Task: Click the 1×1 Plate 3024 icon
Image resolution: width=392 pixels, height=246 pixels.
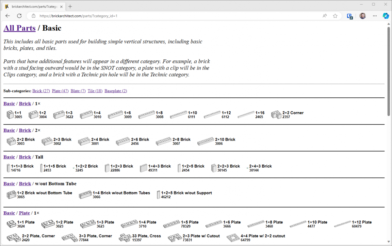Action: (11, 224)
